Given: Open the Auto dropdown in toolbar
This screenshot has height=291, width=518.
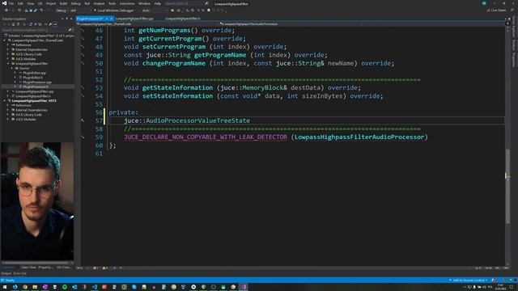Looking at the screenshot, I should (x=155, y=11).
